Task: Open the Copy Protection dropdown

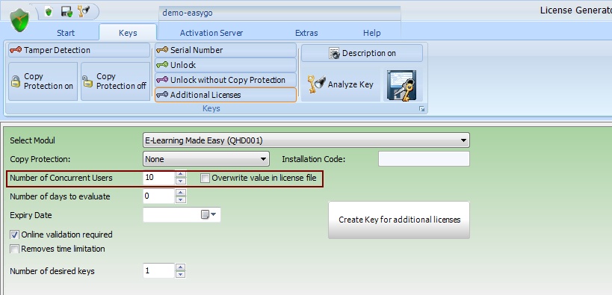Action: [206, 159]
